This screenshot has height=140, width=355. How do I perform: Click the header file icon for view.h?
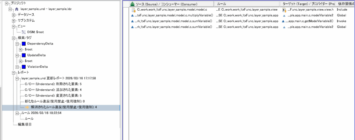[284, 10]
